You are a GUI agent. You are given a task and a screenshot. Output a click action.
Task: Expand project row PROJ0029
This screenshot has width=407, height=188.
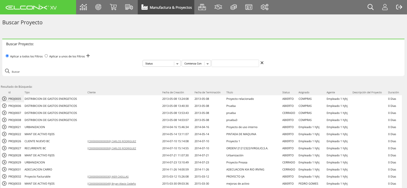4,162
